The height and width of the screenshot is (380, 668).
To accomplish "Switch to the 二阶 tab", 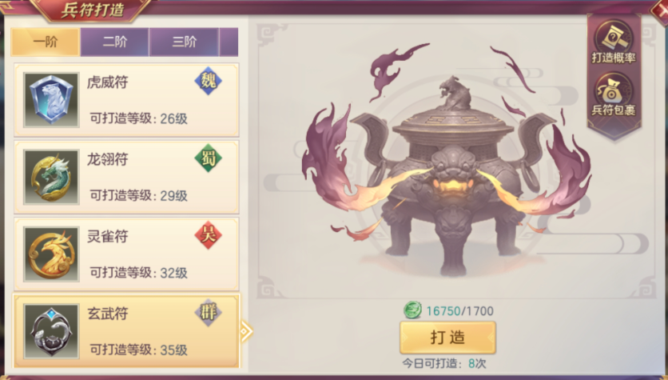I will click(114, 42).
